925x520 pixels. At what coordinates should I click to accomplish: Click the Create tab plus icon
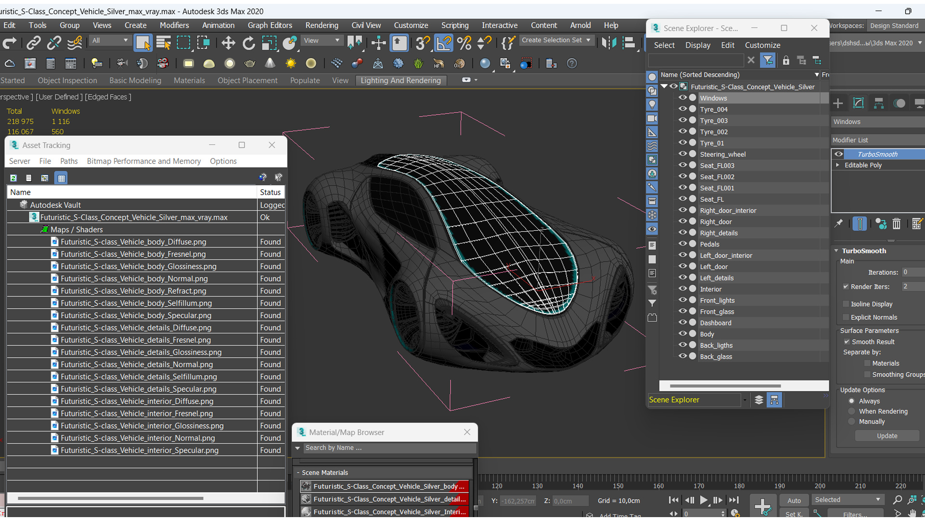[x=838, y=103]
